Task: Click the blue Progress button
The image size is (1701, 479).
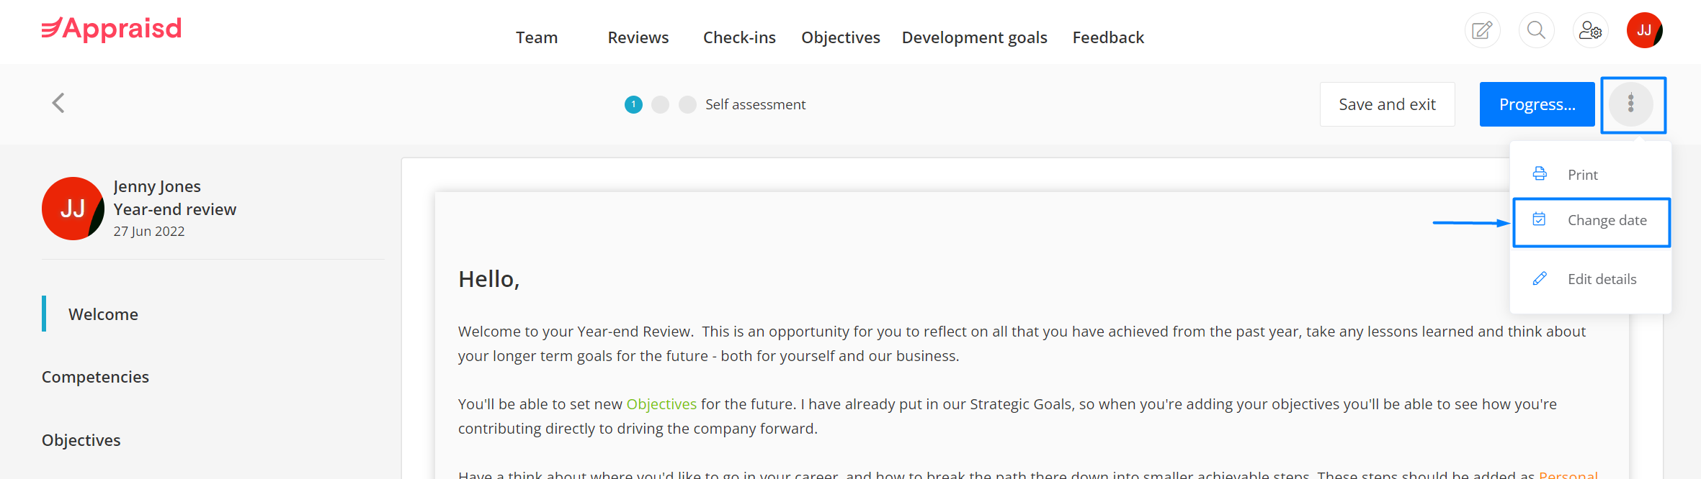Action: pyautogui.click(x=1537, y=104)
